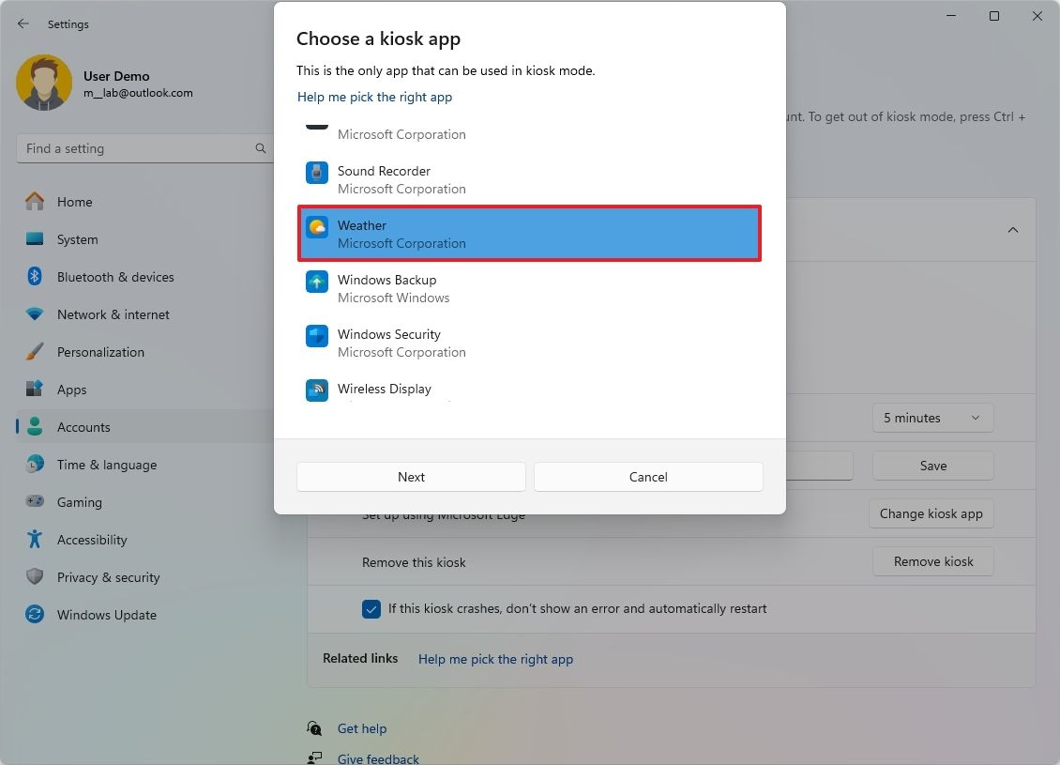Image resolution: width=1060 pixels, height=765 pixels.
Task: Click the Get help icon
Action: (314, 728)
